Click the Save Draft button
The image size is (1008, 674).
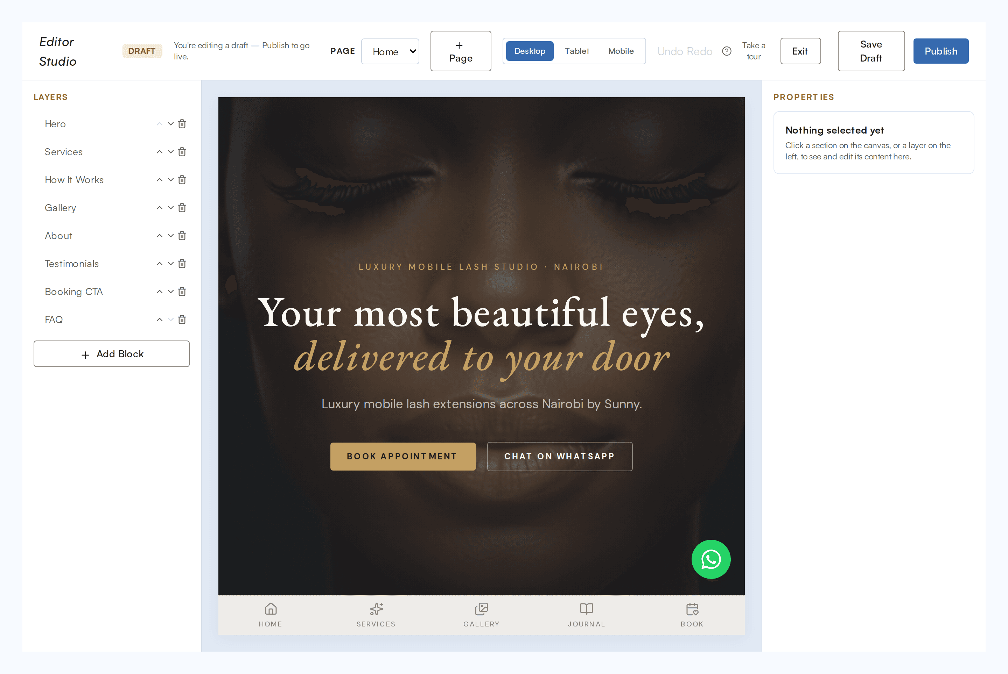point(871,51)
